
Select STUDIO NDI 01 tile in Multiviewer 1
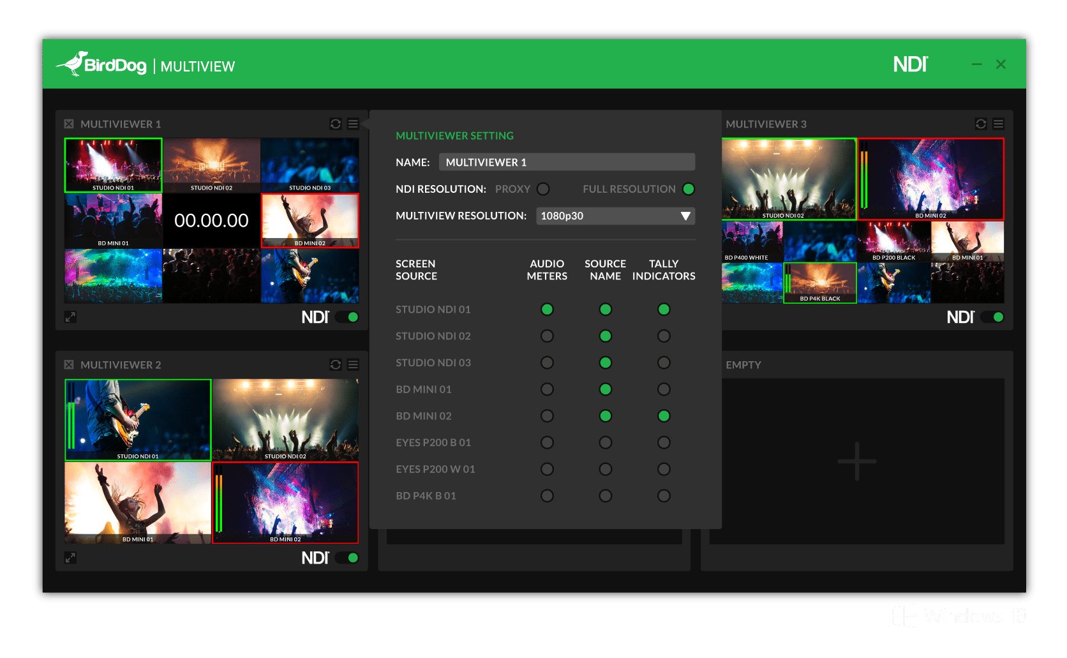click(x=114, y=165)
